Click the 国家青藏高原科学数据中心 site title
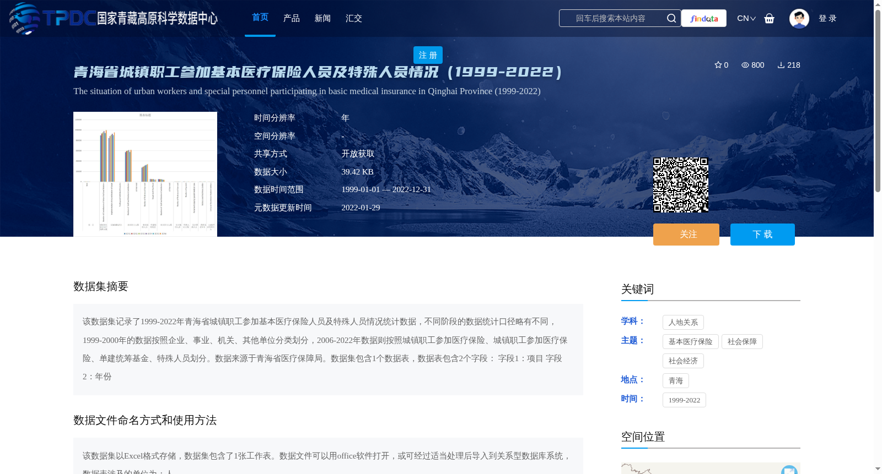The width and height of the screenshot is (882, 474). [158, 18]
